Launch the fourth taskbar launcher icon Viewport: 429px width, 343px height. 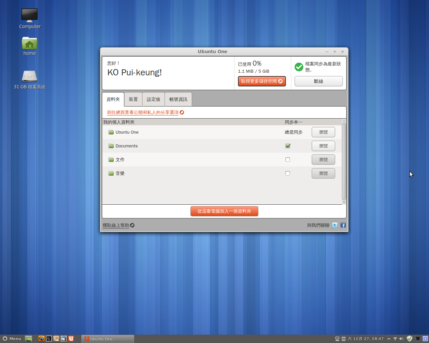[x=64, y=339]
